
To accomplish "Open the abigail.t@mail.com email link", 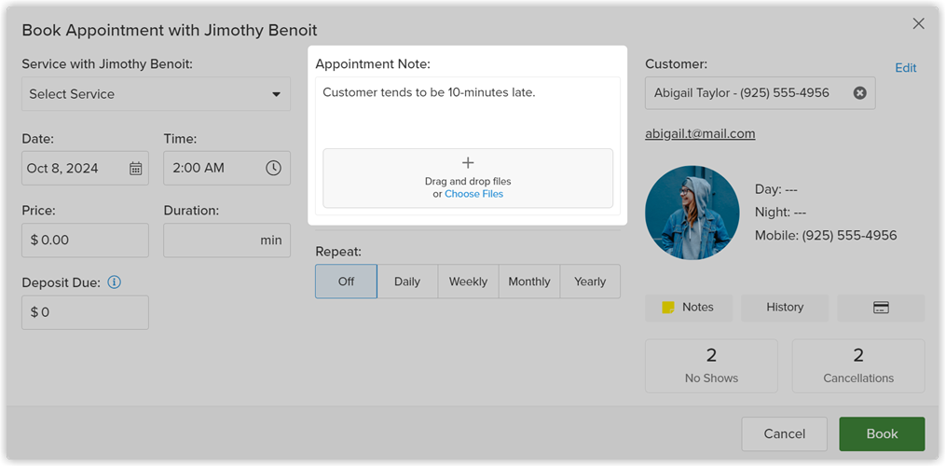I will (x=700, y=134).
